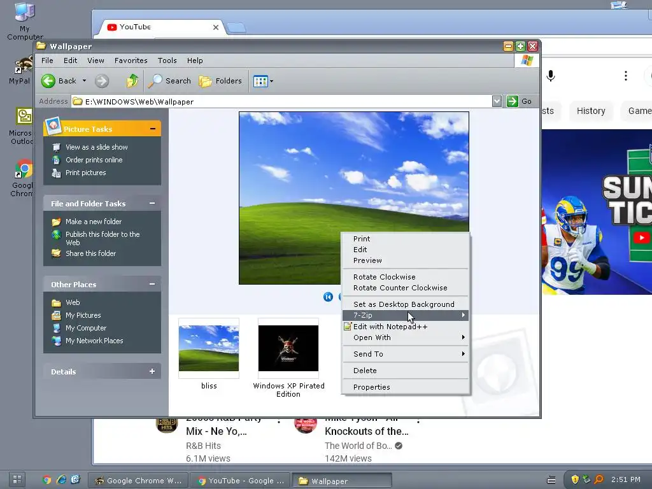This screenshot has width=652, height=489.
Task: Launch Internet Explorer from quick launch
Action: click(62, 480)
